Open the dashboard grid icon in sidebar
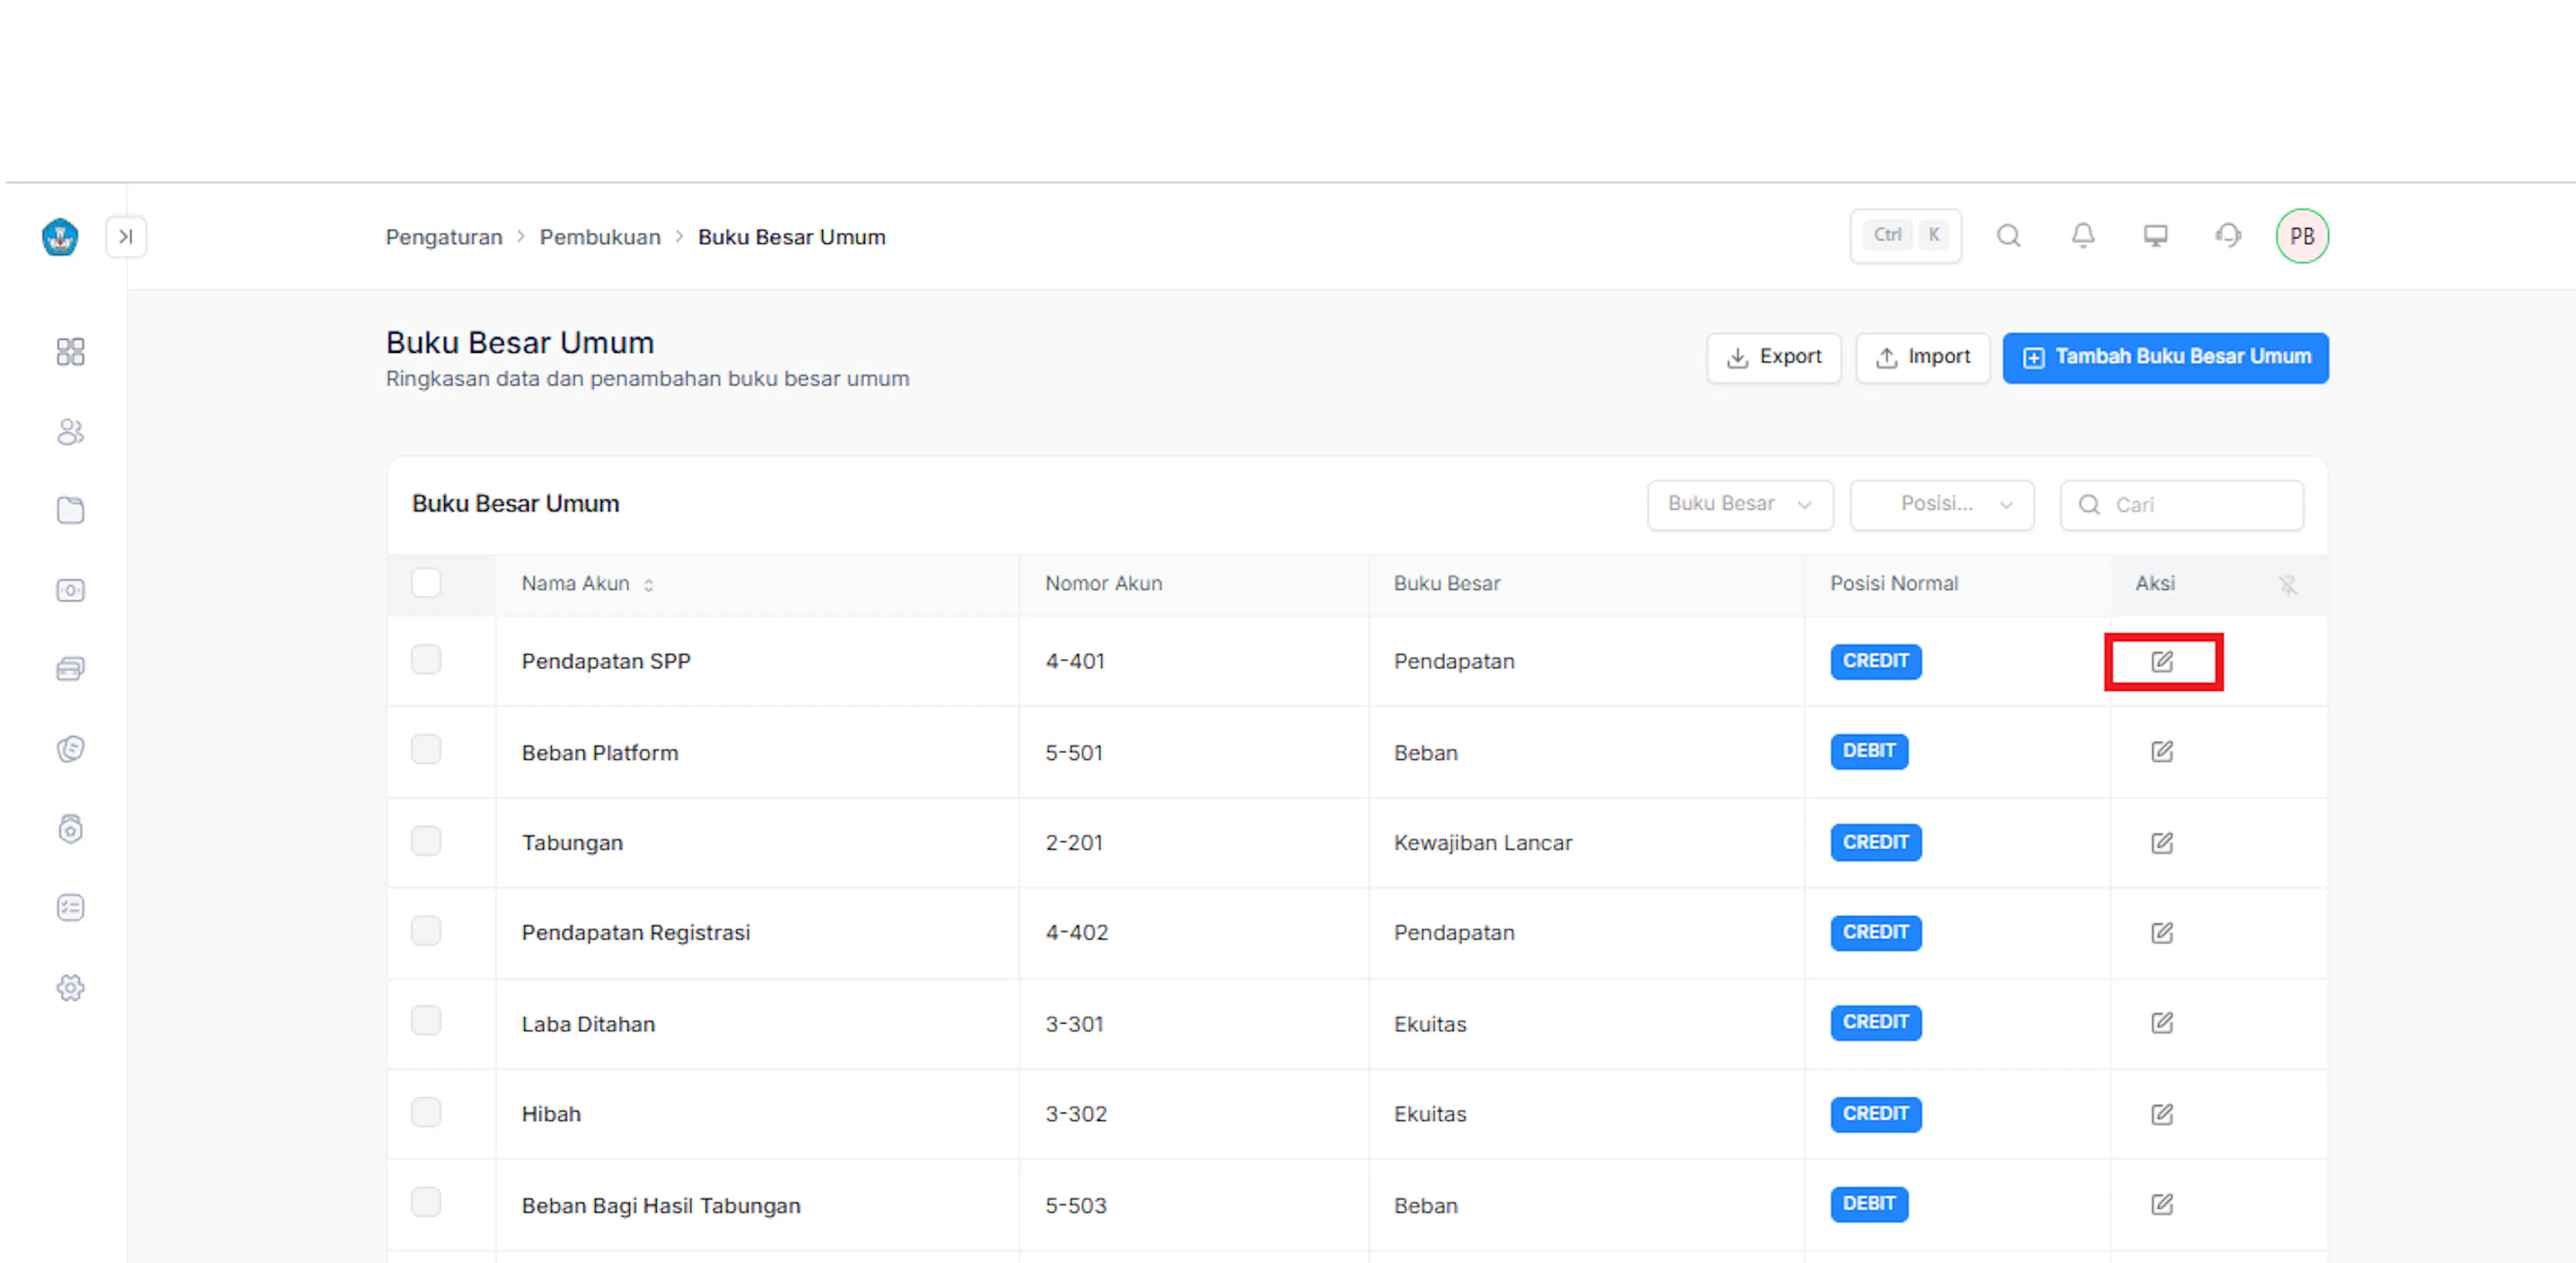The image size is (2576, 1263). 70,351
